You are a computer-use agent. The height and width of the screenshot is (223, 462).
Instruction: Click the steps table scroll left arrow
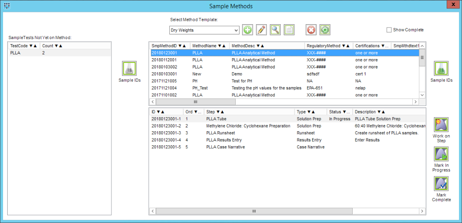tap(153, 211)
